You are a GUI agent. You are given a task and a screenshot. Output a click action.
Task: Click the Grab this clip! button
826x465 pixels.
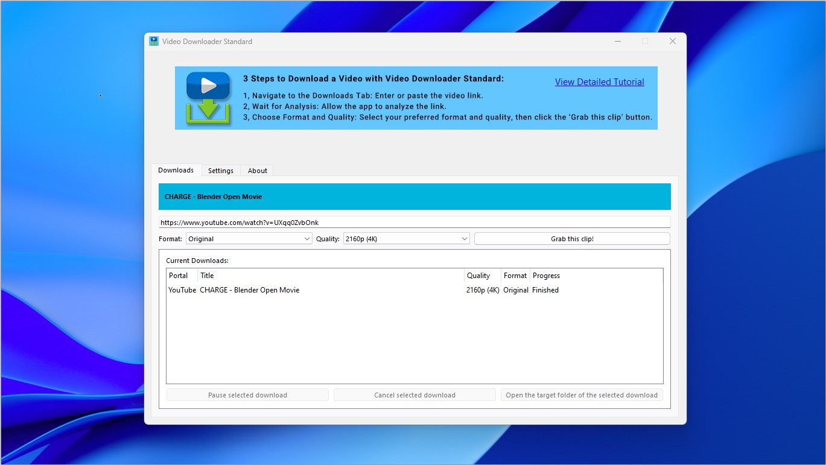coord(571,238)
